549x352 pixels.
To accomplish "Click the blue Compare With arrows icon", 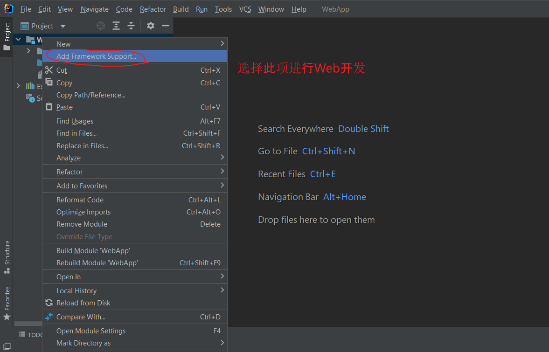I will click(x=49, y=317).
